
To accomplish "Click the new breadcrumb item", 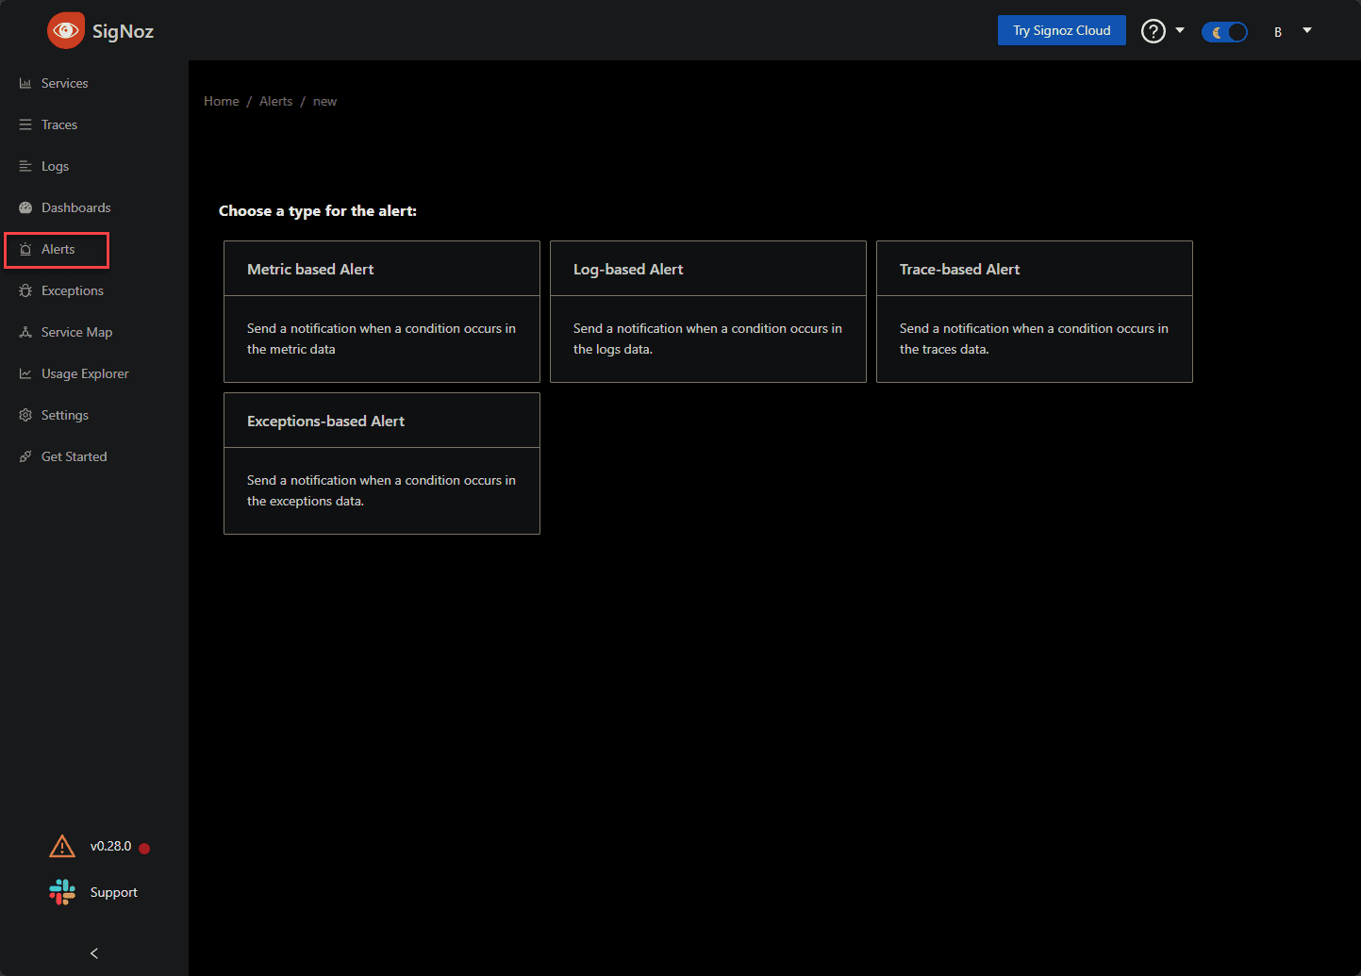I will click(324, 101).
